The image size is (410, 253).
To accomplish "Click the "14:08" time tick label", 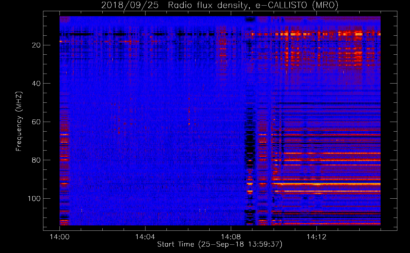I will [231, 237].
